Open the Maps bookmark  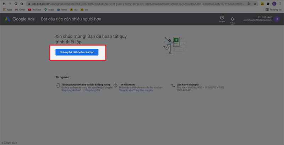50,10
